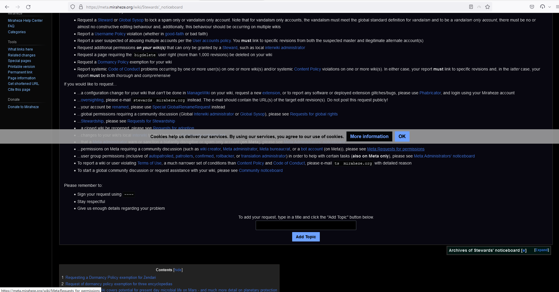Image resolution: width=559 pixels, height=292 pixels.
Task: Open the account chevron dropdown in the toolbar
Action: point(550,7)
